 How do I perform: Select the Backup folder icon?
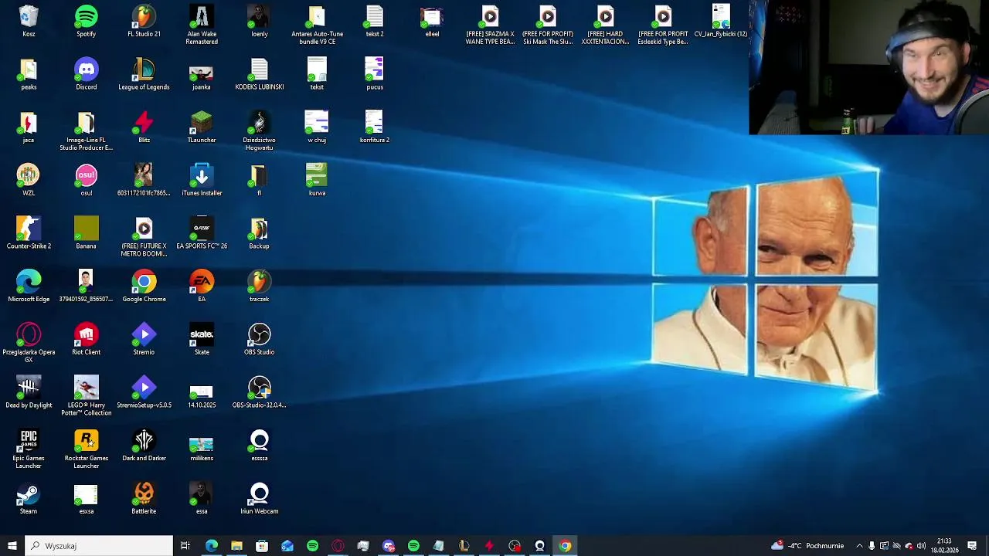pyautogui.click(x=259, y=233)
